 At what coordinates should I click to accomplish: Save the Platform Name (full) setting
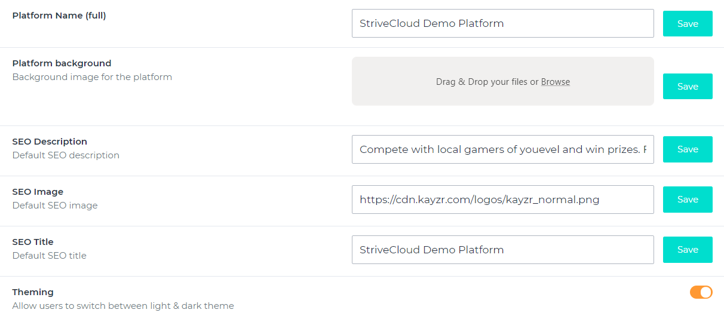(x=688, y=24)
